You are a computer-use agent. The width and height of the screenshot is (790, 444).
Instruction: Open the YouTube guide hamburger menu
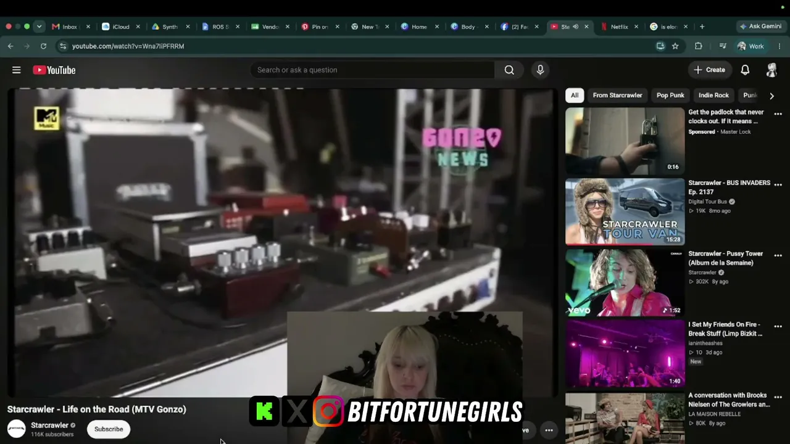point(17,70)
